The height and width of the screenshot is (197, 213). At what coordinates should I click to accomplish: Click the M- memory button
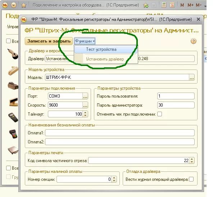[199, 5]
